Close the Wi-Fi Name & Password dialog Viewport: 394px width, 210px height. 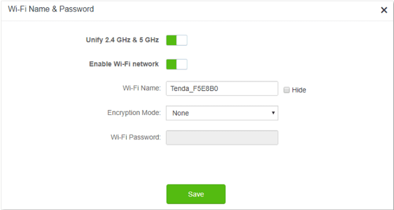click(384, 10)
